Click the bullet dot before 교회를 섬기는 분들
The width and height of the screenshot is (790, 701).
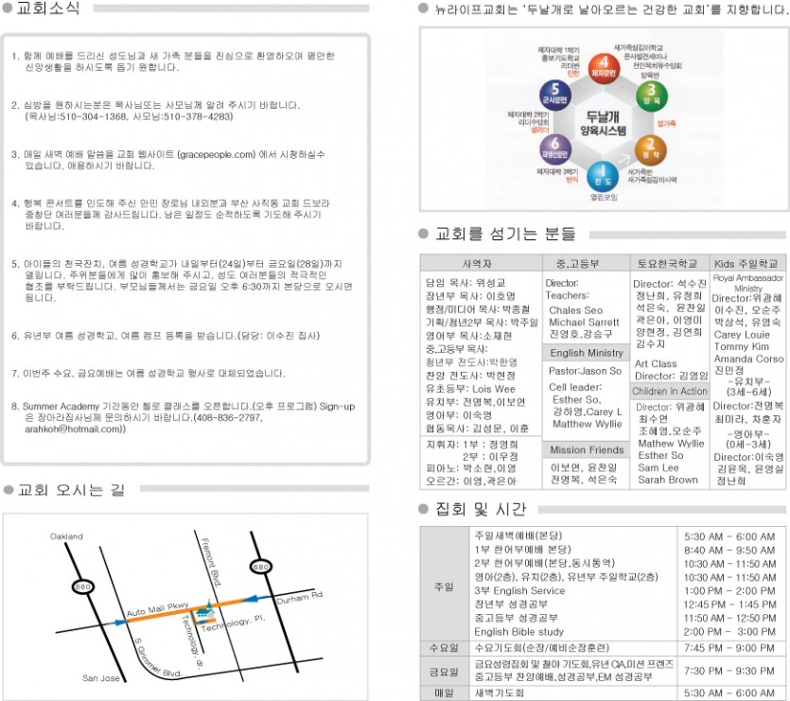click(x=423, y=234)
